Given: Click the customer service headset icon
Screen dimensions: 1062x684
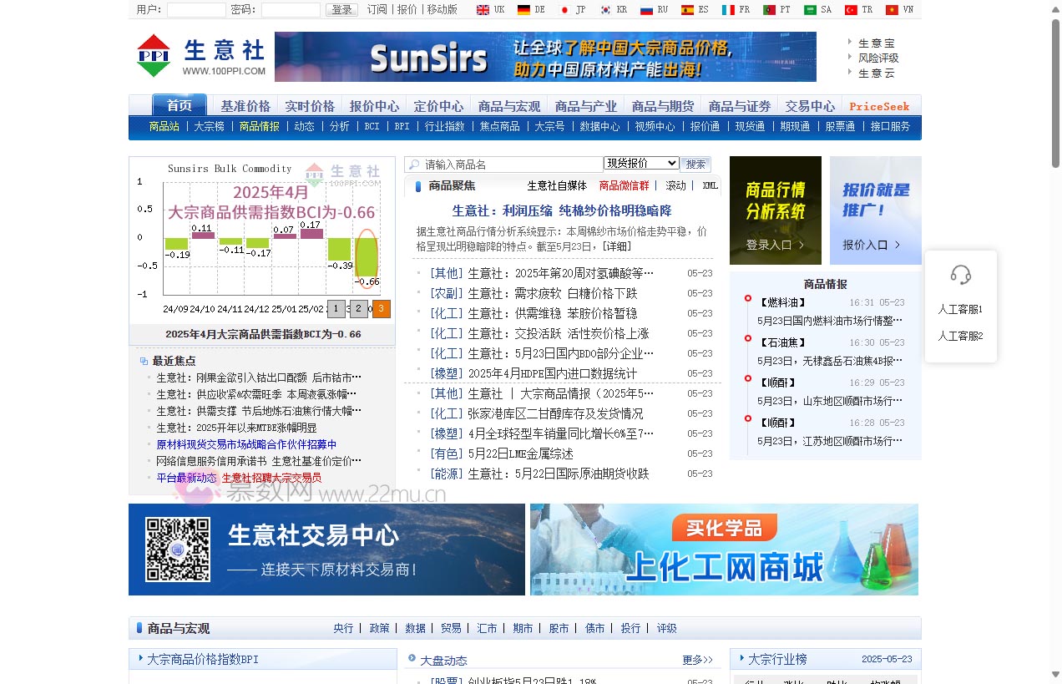Looking at the screenshot, I should pyautogui.click(x=961, y=275).
